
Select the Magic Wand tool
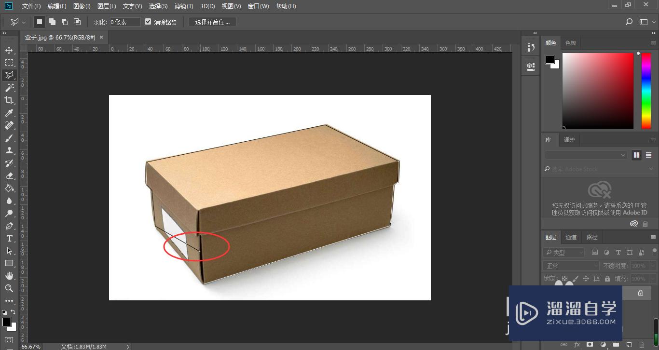[x=9, y=88]
